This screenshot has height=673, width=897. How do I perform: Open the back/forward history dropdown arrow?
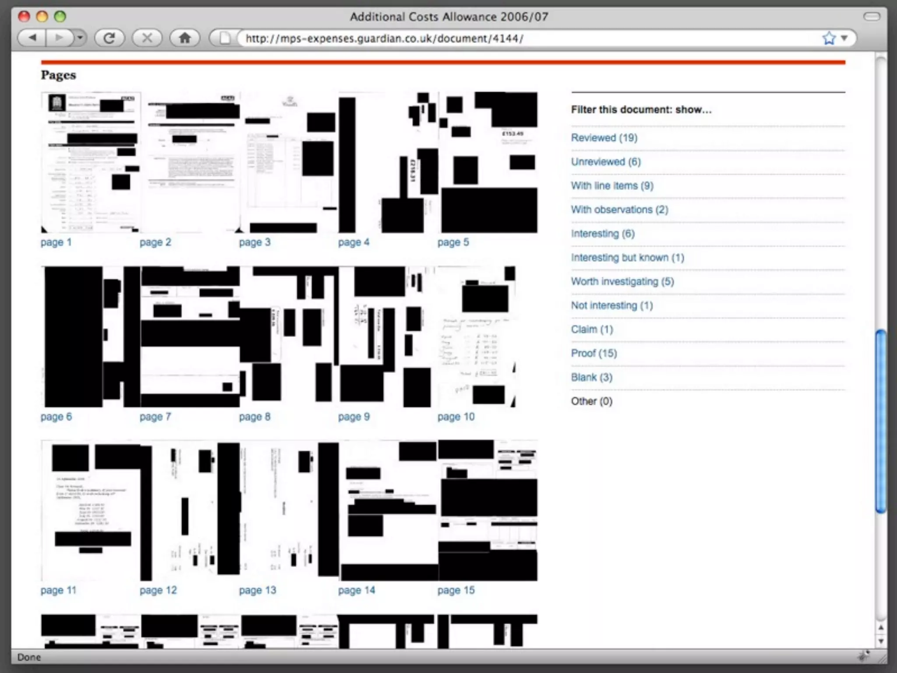coord(80,38)
